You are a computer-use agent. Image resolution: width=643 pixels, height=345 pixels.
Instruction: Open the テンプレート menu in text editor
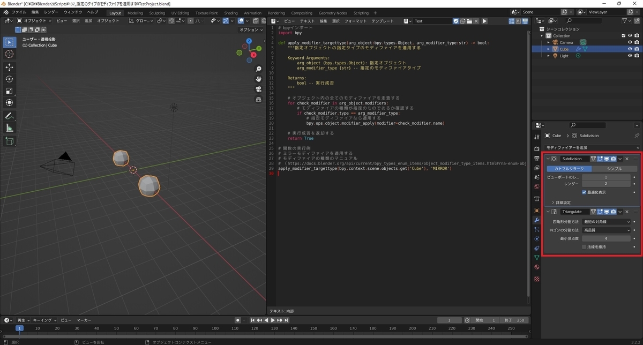(x=383, y=21)
